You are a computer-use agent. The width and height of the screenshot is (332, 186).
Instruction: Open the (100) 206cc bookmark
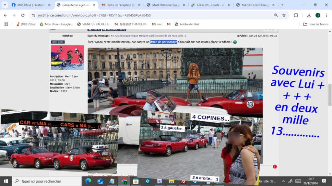(x=26, y=24)
